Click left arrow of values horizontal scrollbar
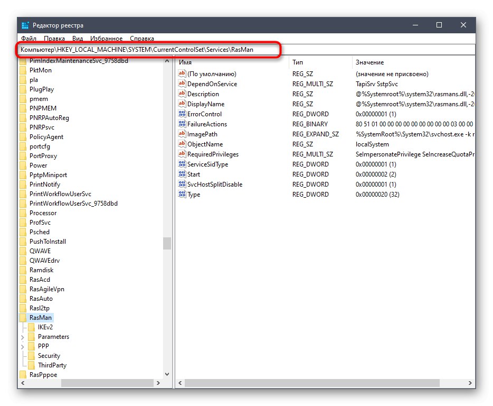 (x=180, y=383)
